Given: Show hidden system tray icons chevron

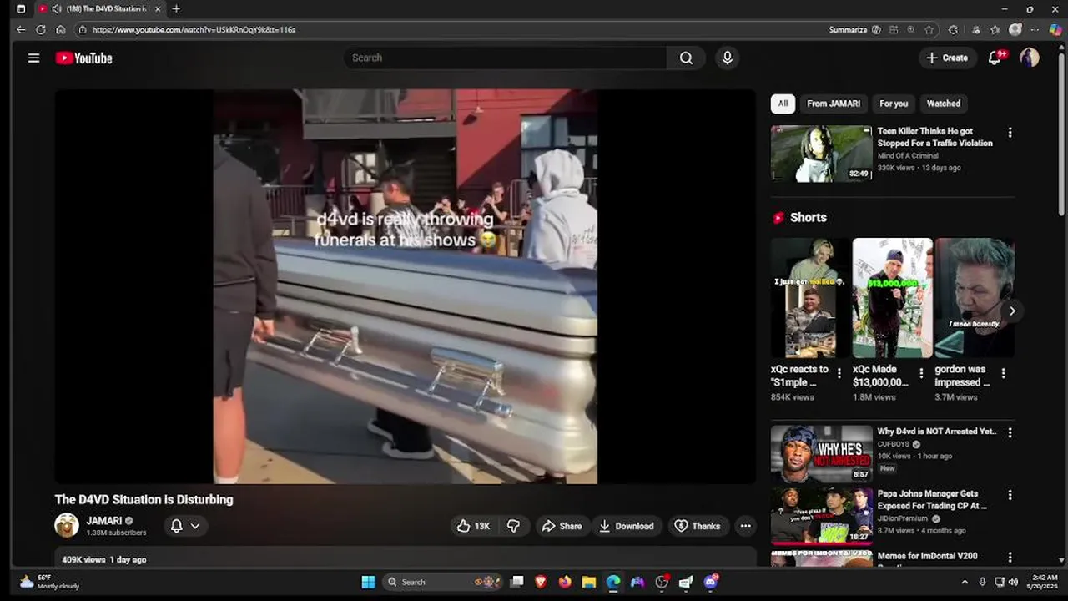Looking at the screenshot, I should [965, 582].
